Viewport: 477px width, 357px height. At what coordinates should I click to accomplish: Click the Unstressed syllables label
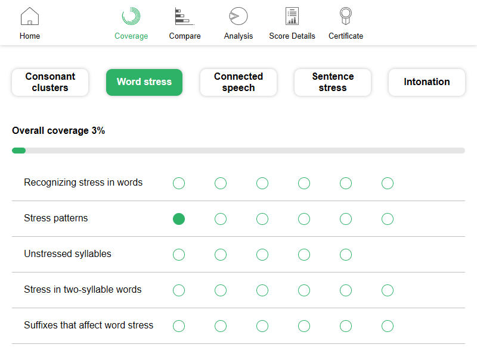click(x=67, y=254)
